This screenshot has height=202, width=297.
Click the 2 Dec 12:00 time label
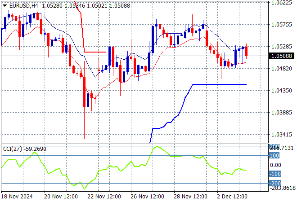point(232,197)
